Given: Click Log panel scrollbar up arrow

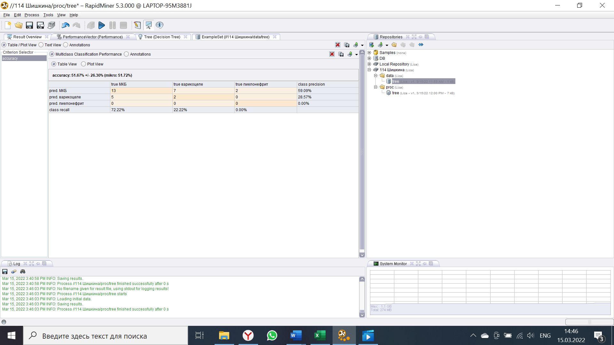Looking at the screenshot, I should pos(362,279).
